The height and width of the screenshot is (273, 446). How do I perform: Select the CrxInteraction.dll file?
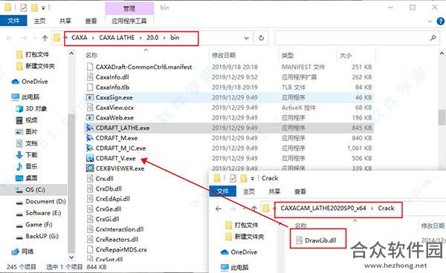[x=120, y=229]
